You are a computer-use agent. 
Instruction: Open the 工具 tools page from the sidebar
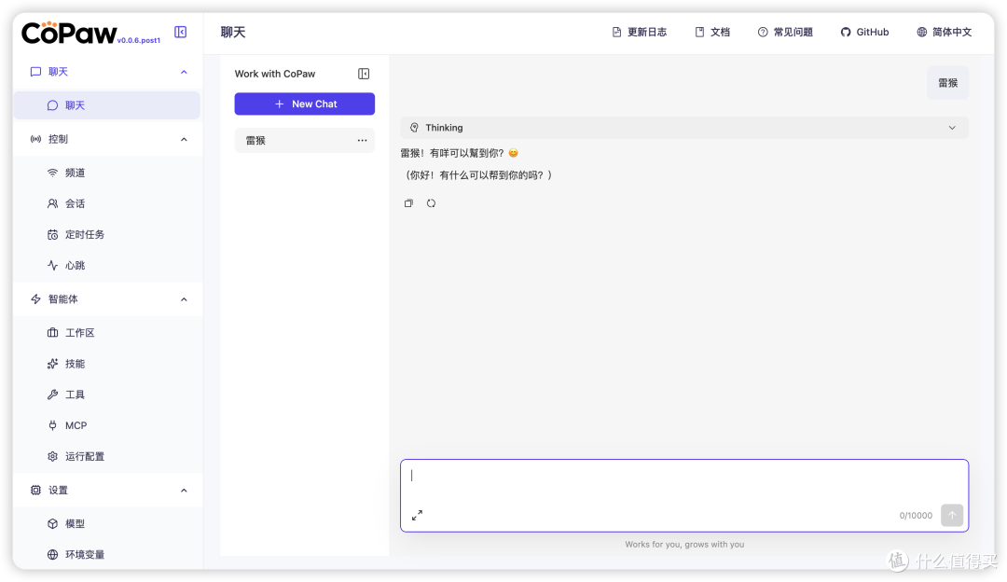click(x=75, y=394)
